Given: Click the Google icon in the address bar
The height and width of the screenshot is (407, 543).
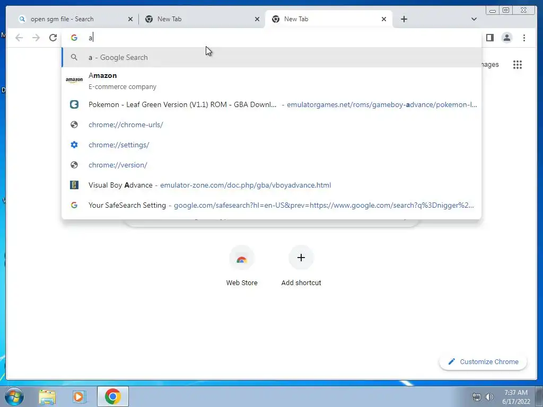Looking at the screenshot, I should [74, 38].
